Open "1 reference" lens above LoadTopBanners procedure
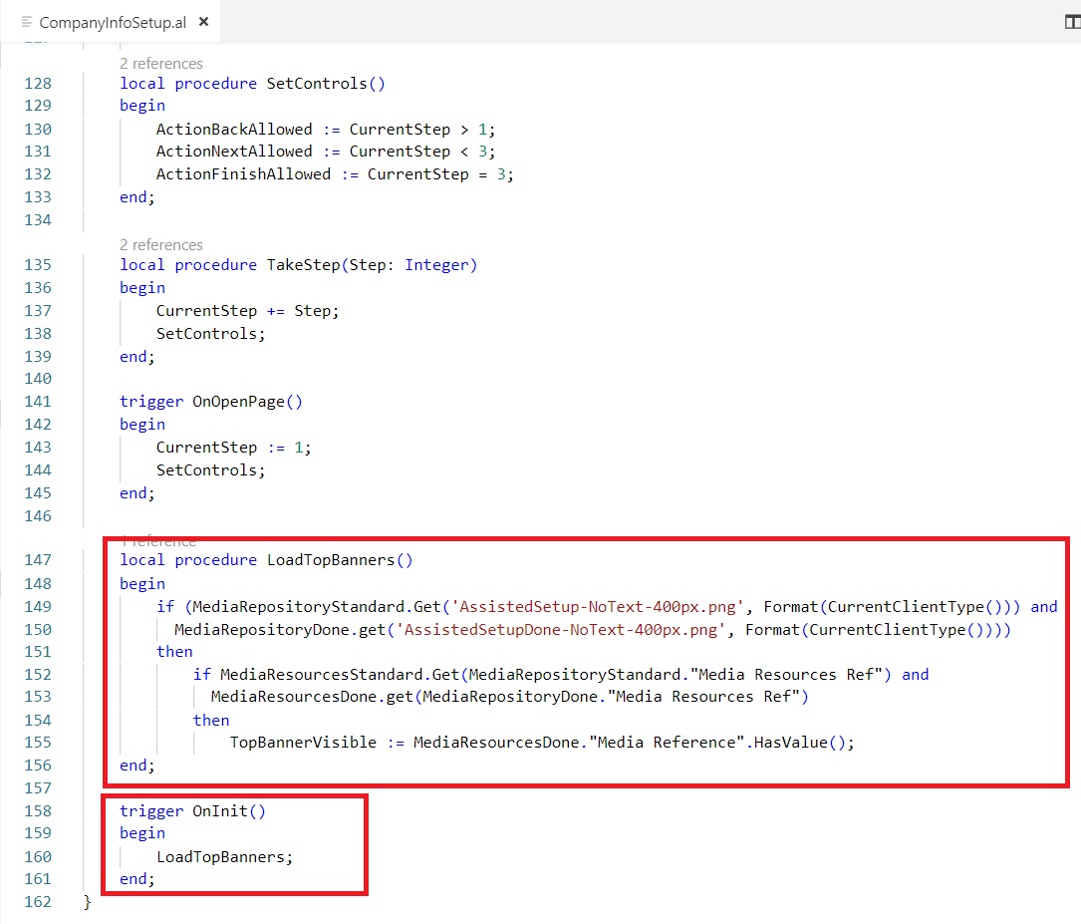1081x924 pixels. click(158, 541)
